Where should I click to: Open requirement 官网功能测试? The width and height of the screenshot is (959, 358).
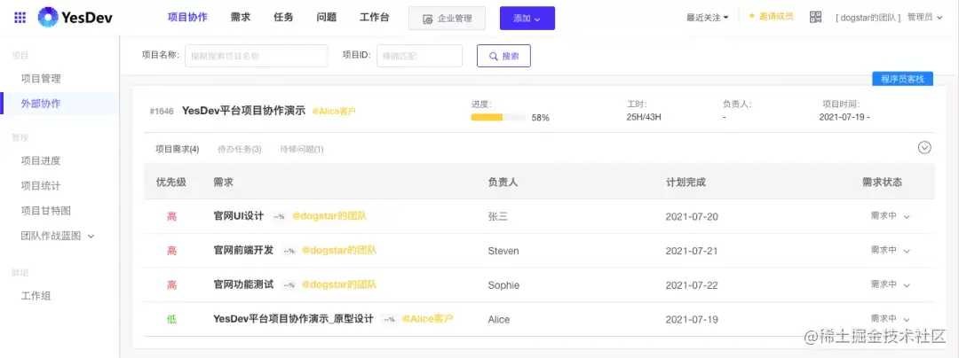[243, 284]
